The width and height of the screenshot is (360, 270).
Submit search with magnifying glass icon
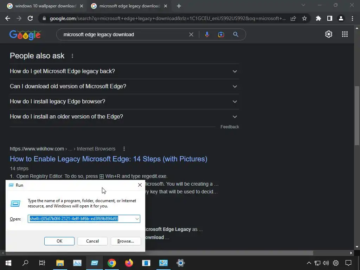(236, 34)
